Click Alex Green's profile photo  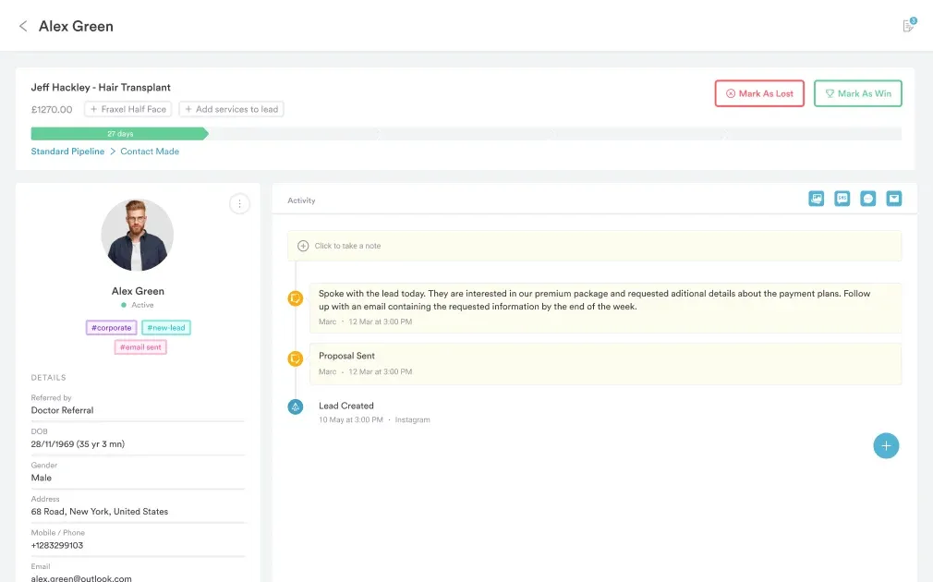click(138, 235)
